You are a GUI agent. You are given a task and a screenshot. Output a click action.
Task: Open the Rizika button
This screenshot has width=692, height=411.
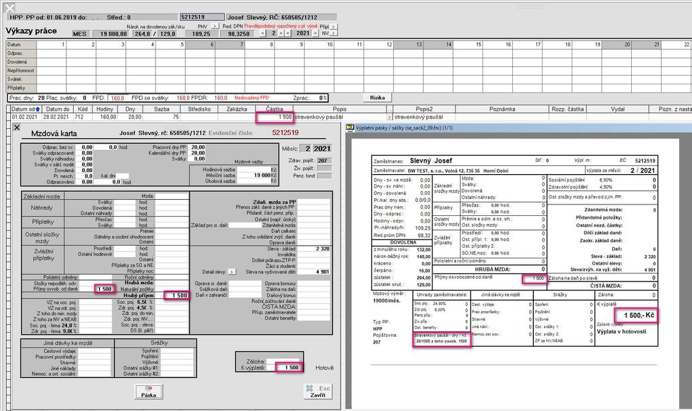377,98
